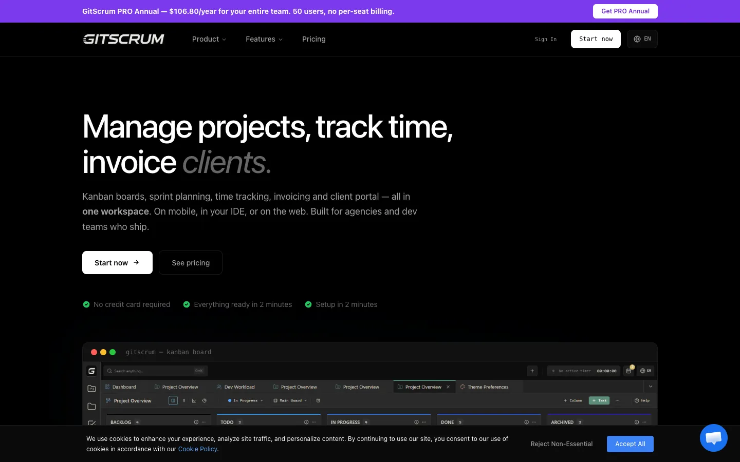Expand the Product dropdown menu
The image size is (740, 462).
(209, 39)
